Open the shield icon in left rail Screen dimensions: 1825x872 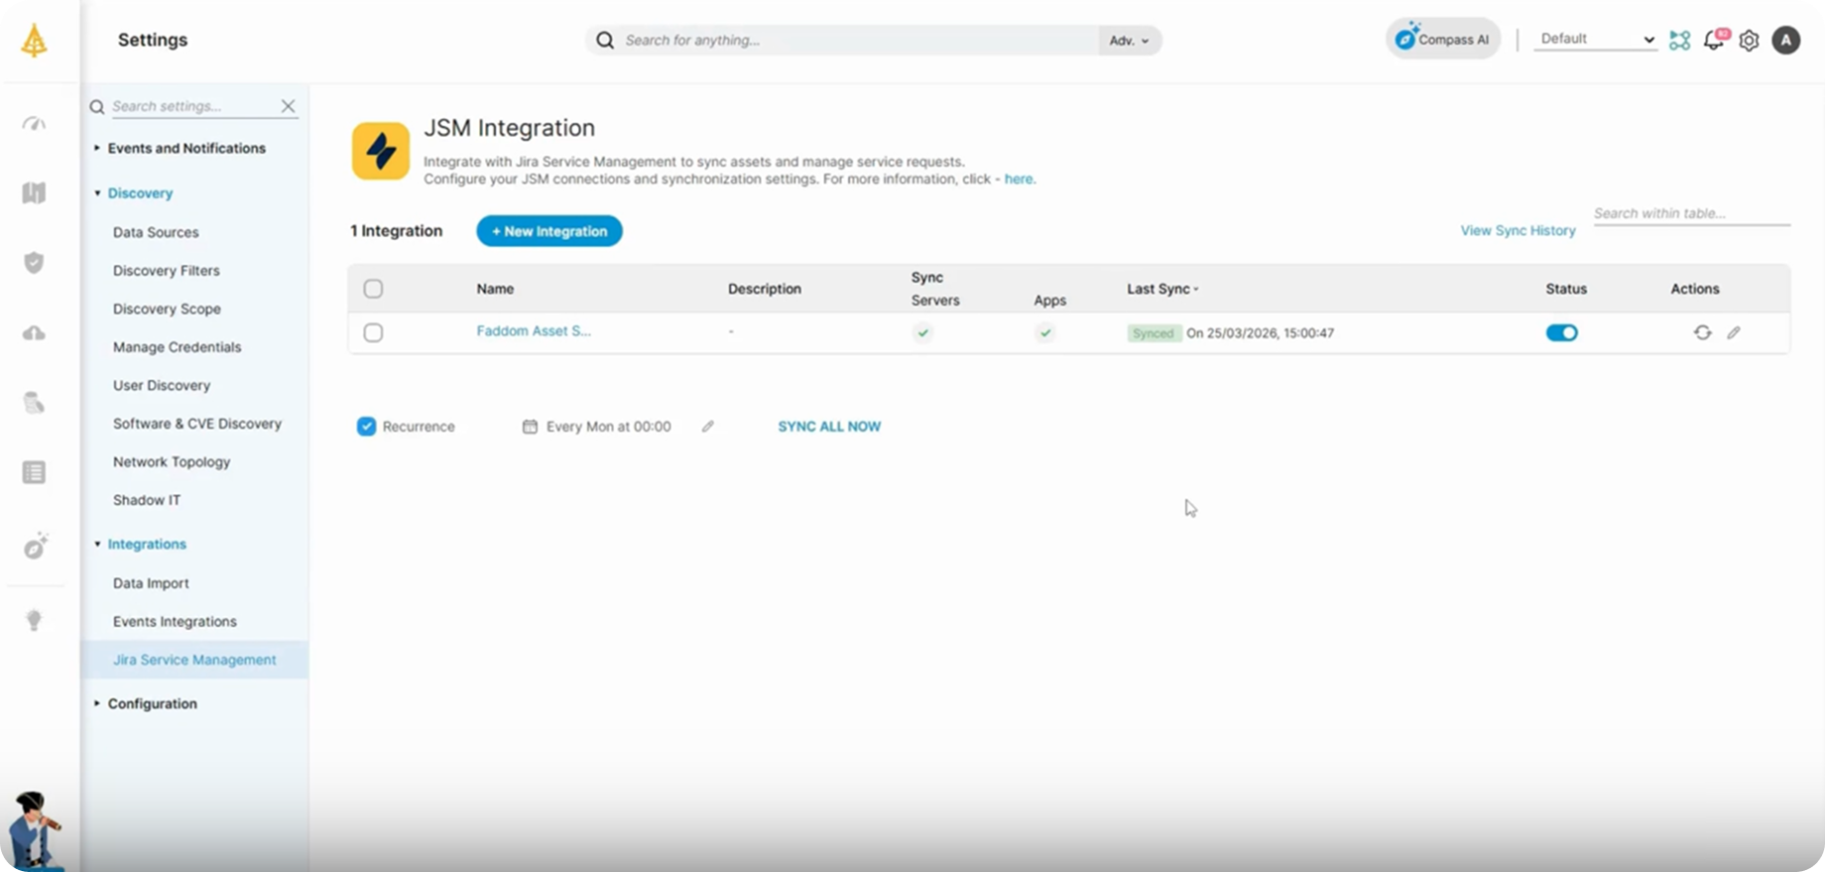pyautogui.click(x=34, y=263)
